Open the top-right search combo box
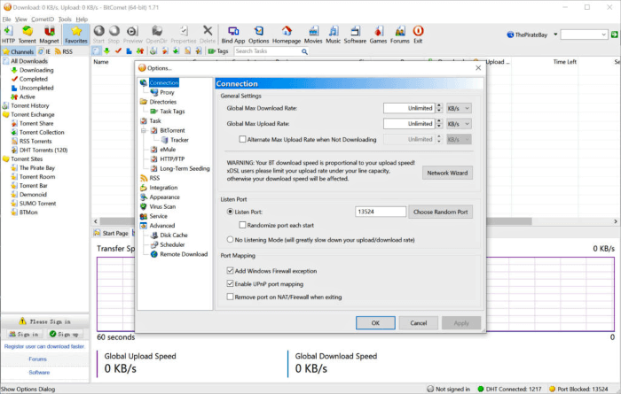The width and height of the screenshot is (621, 394). click(x=584, y=35)
